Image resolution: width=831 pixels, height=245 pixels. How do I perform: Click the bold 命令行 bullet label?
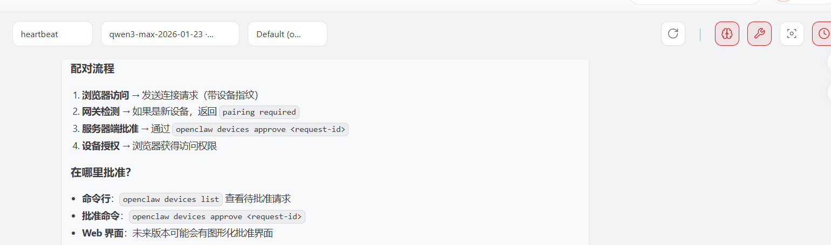tap(96, 199)
